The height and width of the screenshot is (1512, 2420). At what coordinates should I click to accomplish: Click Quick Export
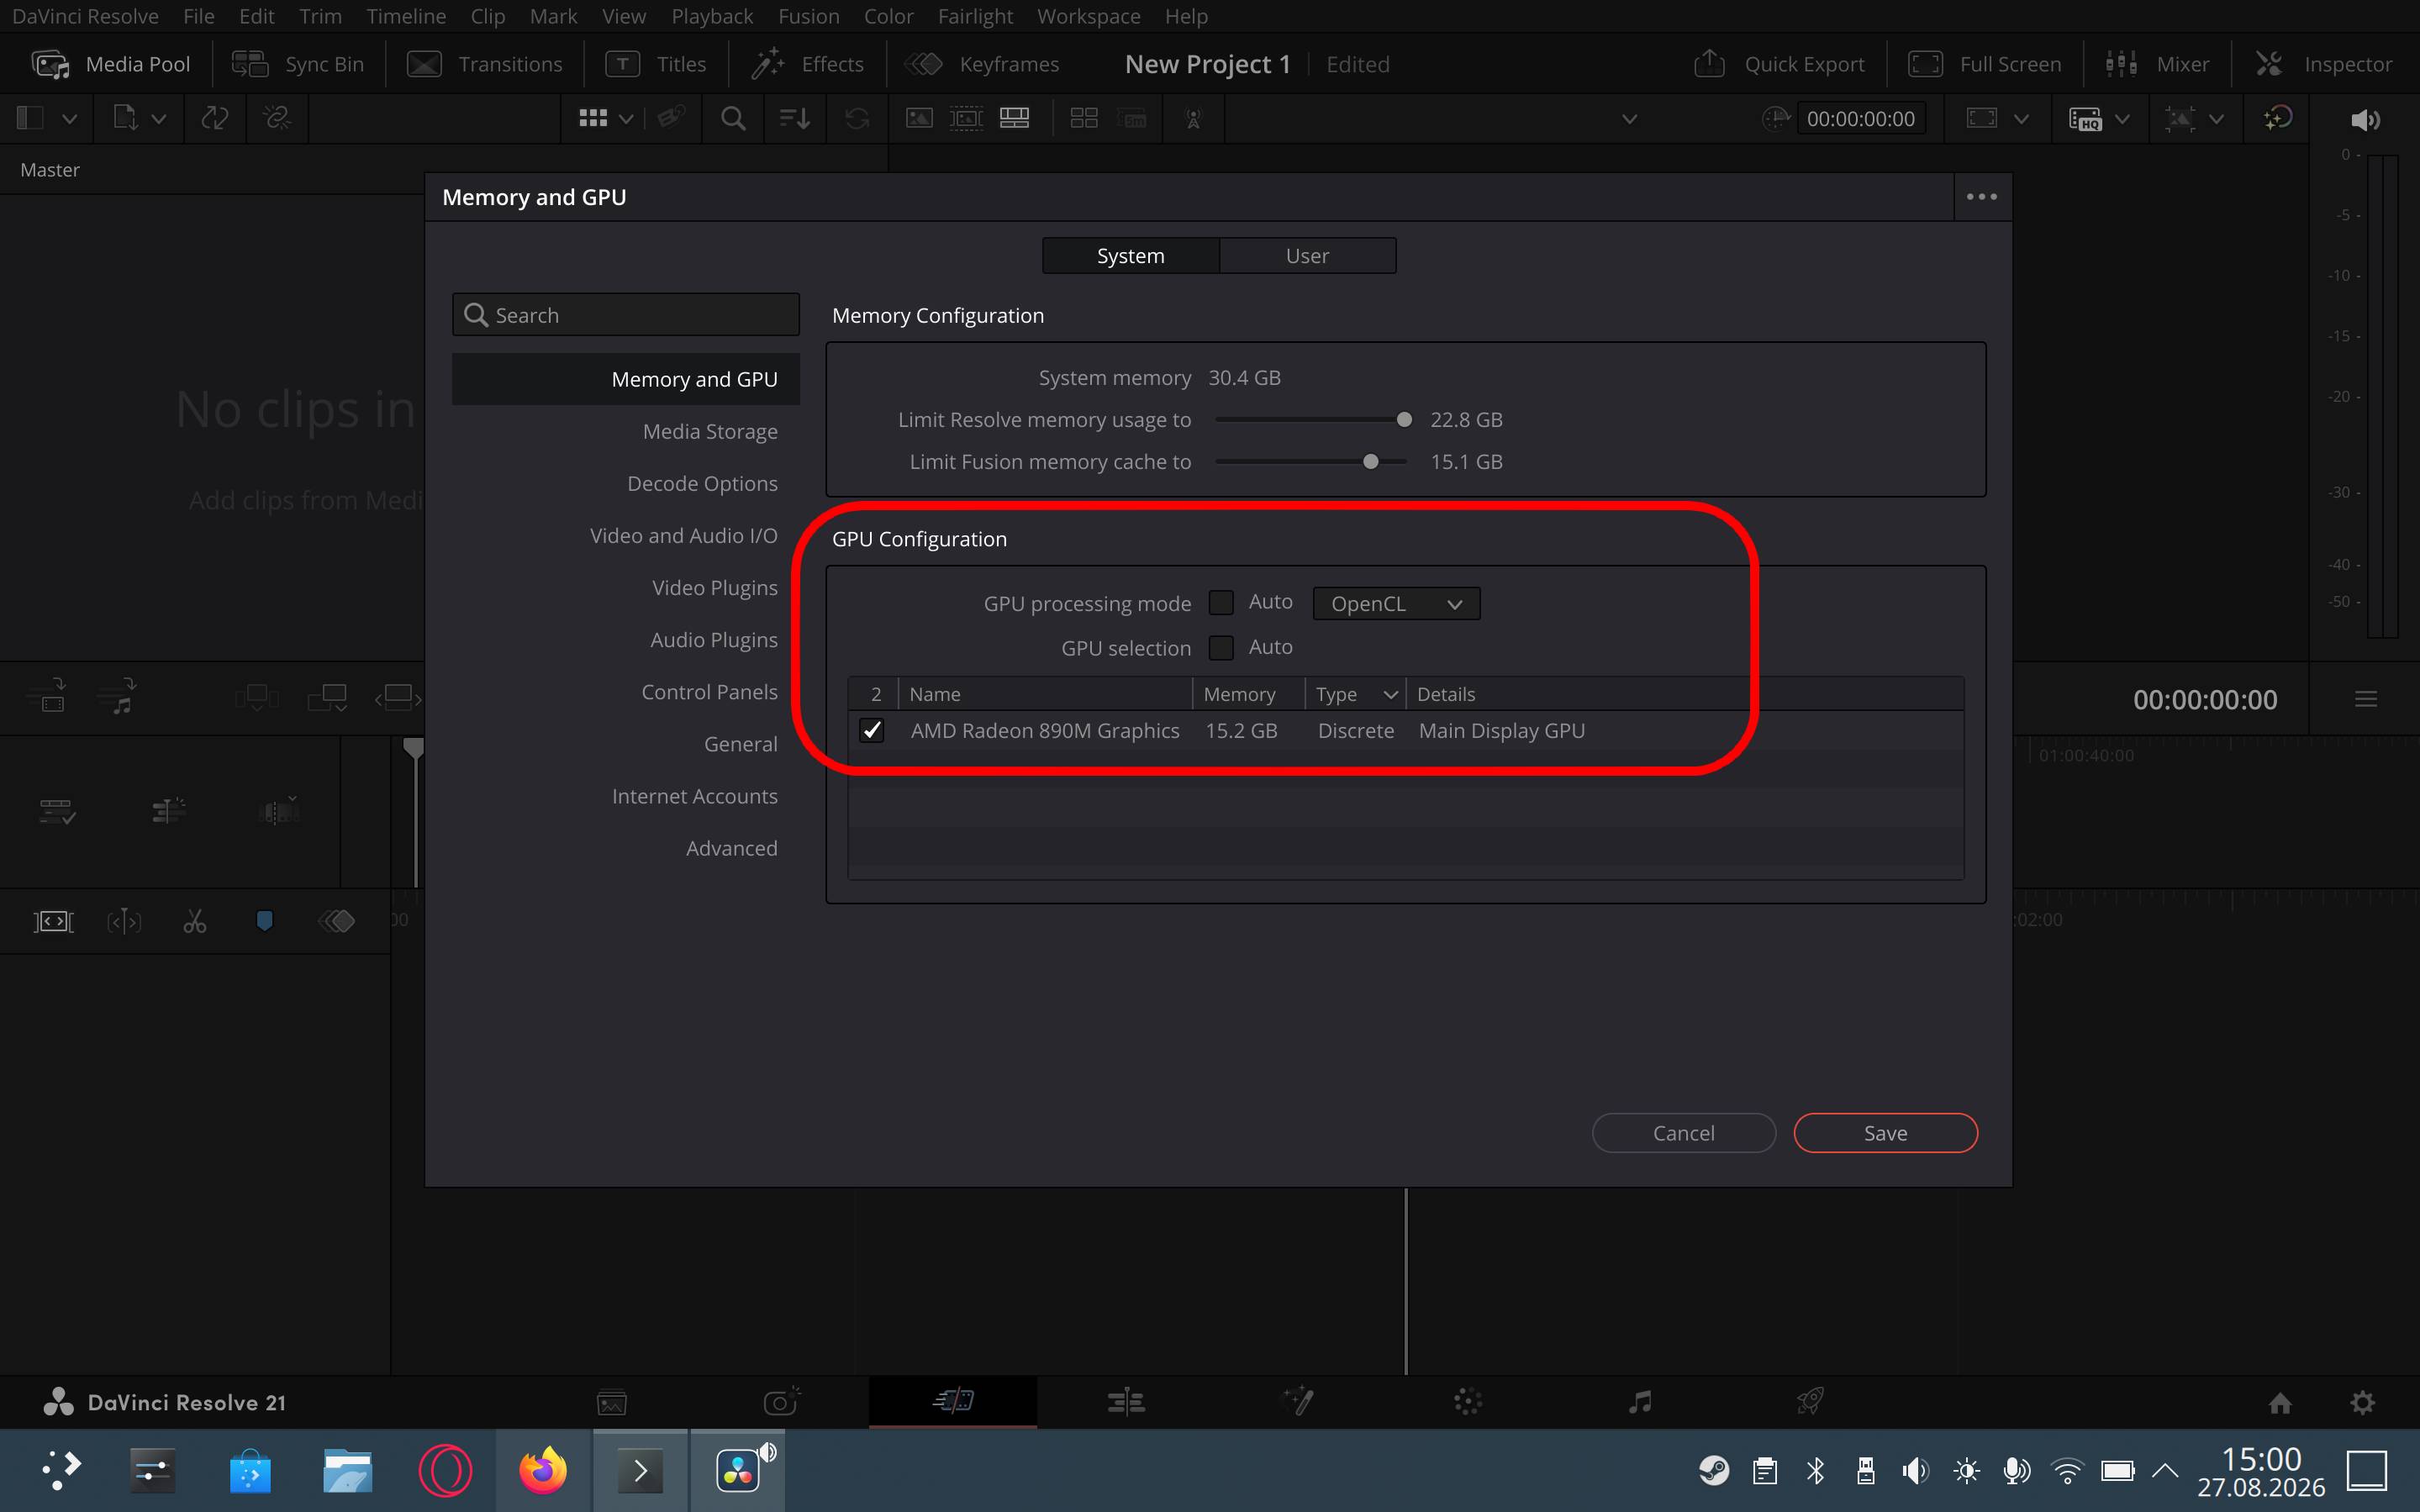(1779, 64)
